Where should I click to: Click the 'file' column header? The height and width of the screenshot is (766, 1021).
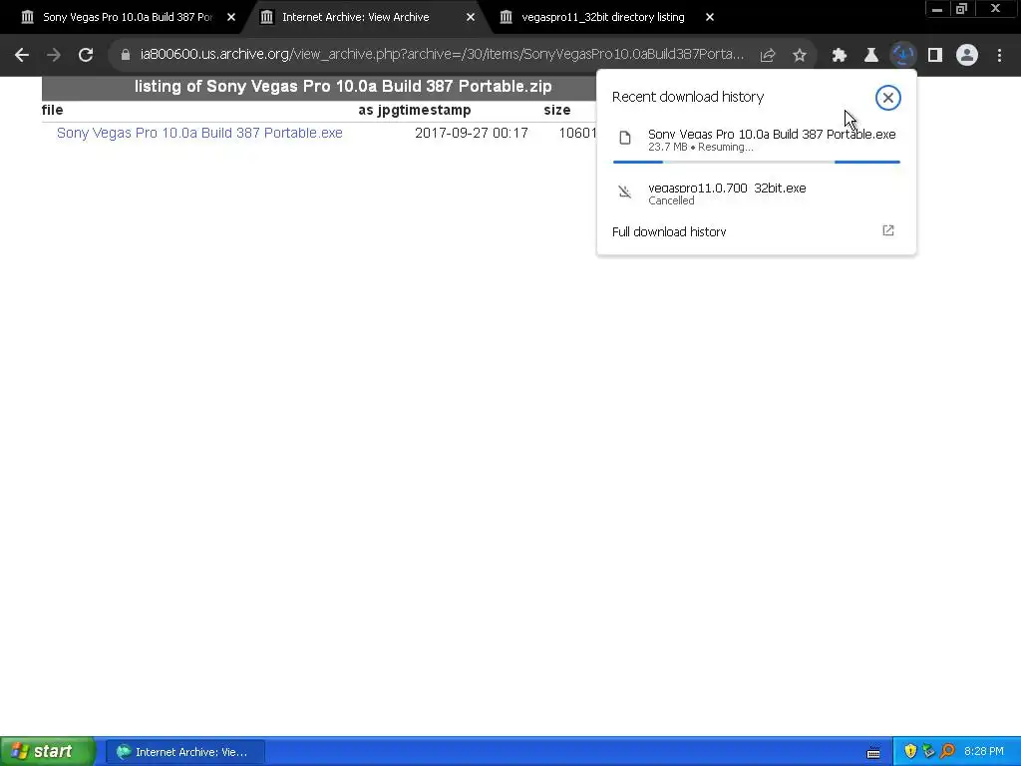tap(52, 110)
